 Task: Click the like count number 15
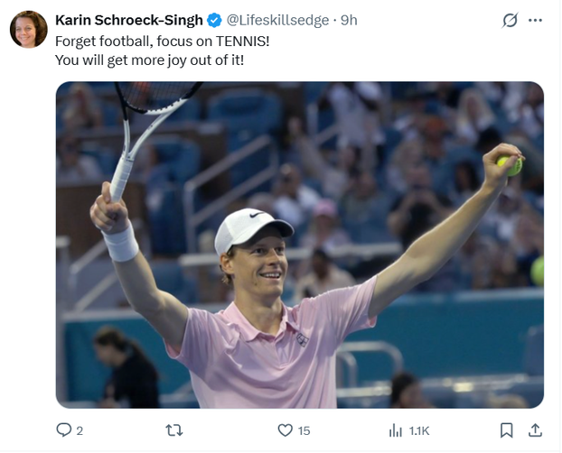coord(304,430)
